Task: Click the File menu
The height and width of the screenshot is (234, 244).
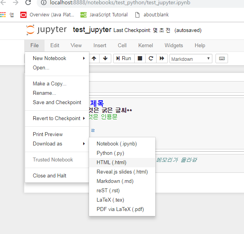Action: (34, 45)
